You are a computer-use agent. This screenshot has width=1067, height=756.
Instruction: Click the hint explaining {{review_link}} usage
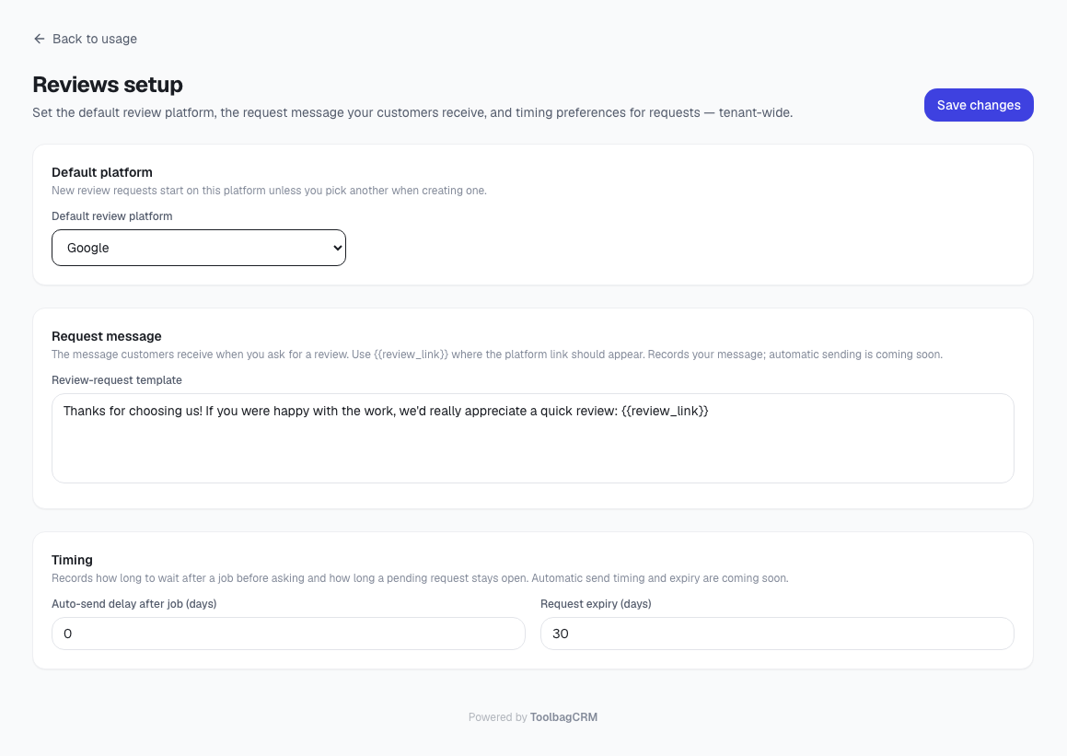tap(497, 355)
